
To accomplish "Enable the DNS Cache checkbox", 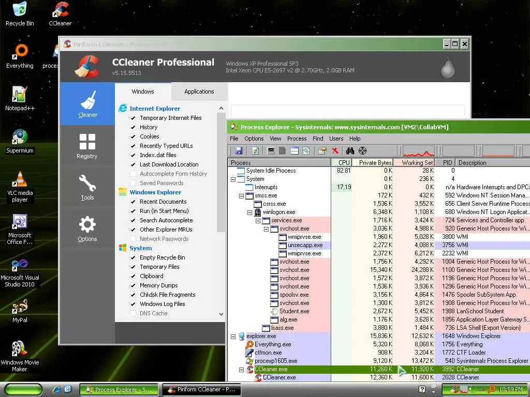I will click(x=133, y=313).
